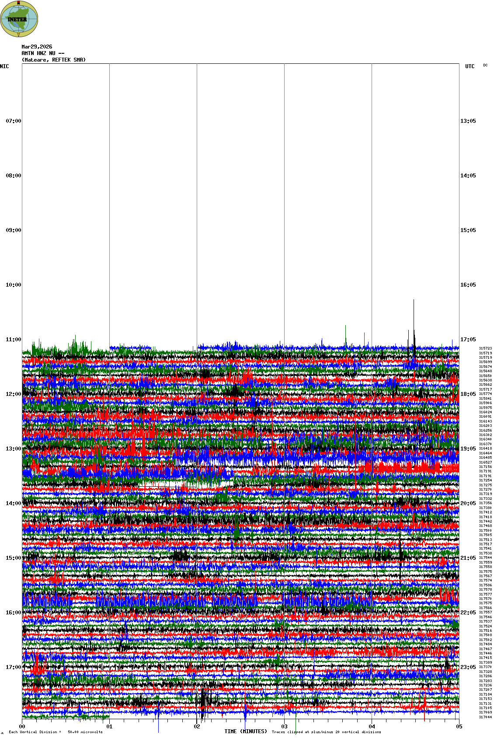Image resolution: width=494 pixels, height=738 pixels.
Task: Click the NIC local time column header
Action: [4, 66]
